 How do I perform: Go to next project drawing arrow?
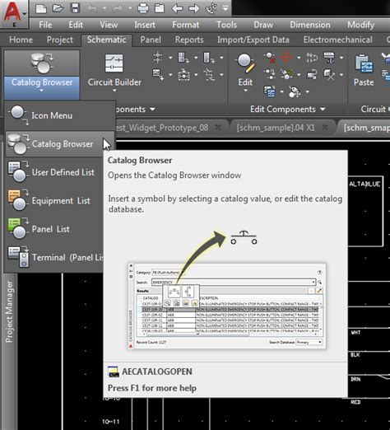(194, 8)
